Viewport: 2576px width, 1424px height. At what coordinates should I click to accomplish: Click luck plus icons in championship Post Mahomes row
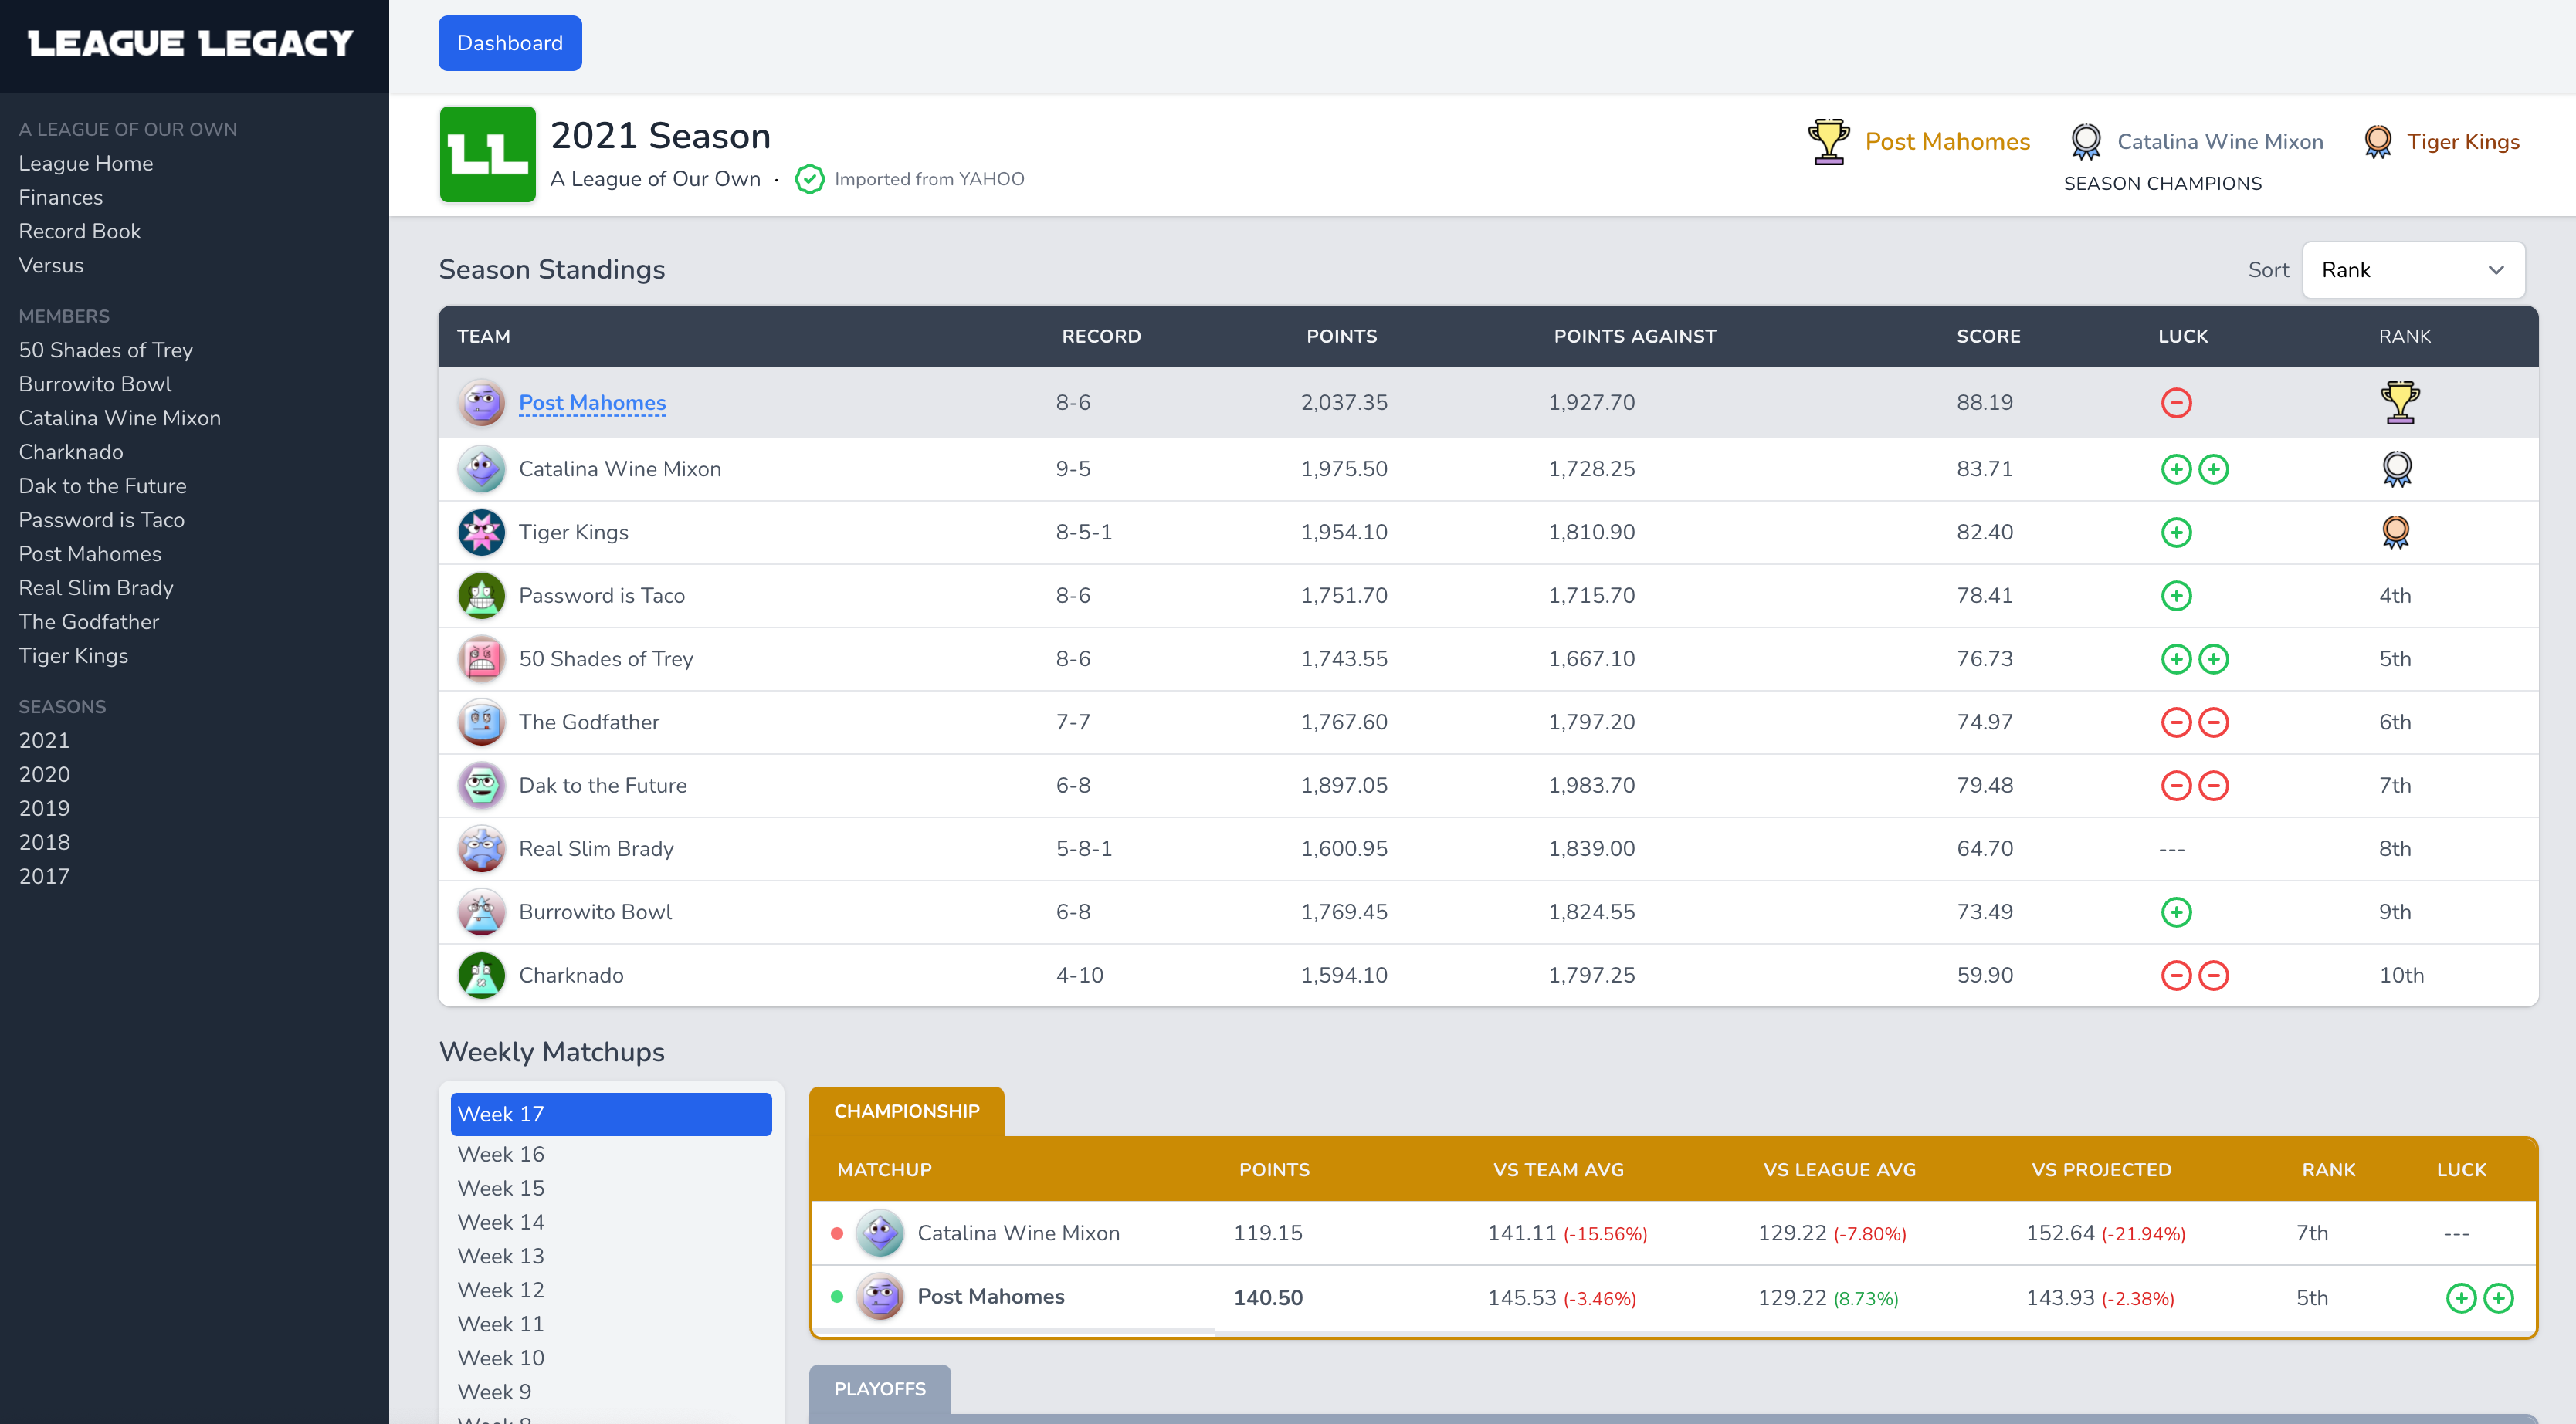[2480, 1297]
